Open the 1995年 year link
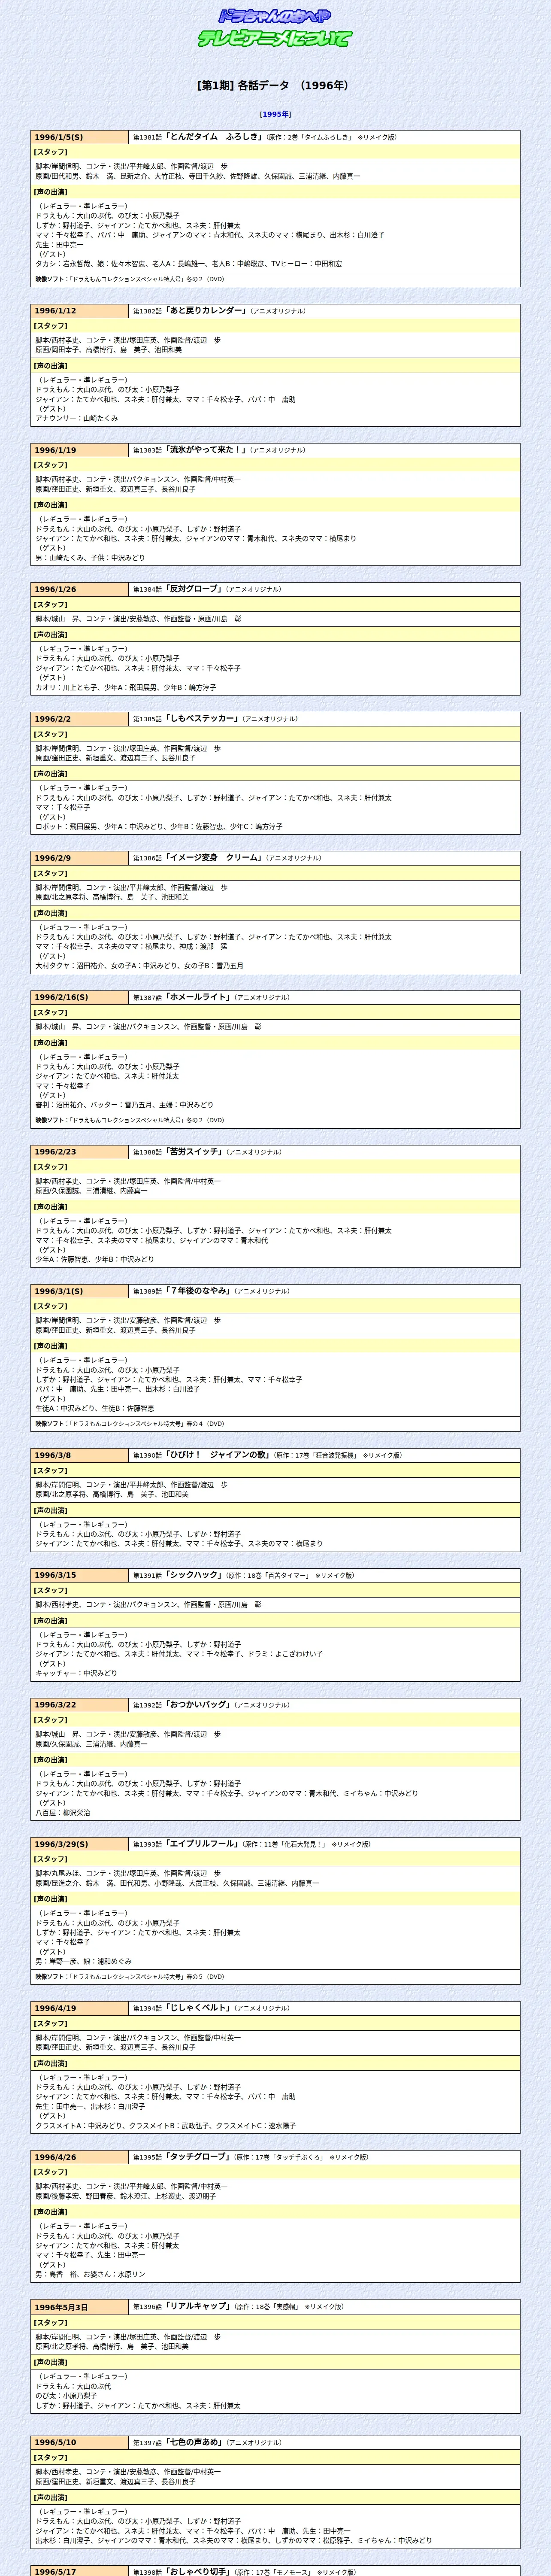 click(x=275, y=114)
